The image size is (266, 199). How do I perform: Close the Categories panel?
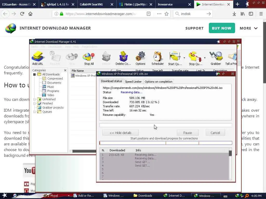click(65, 70)
